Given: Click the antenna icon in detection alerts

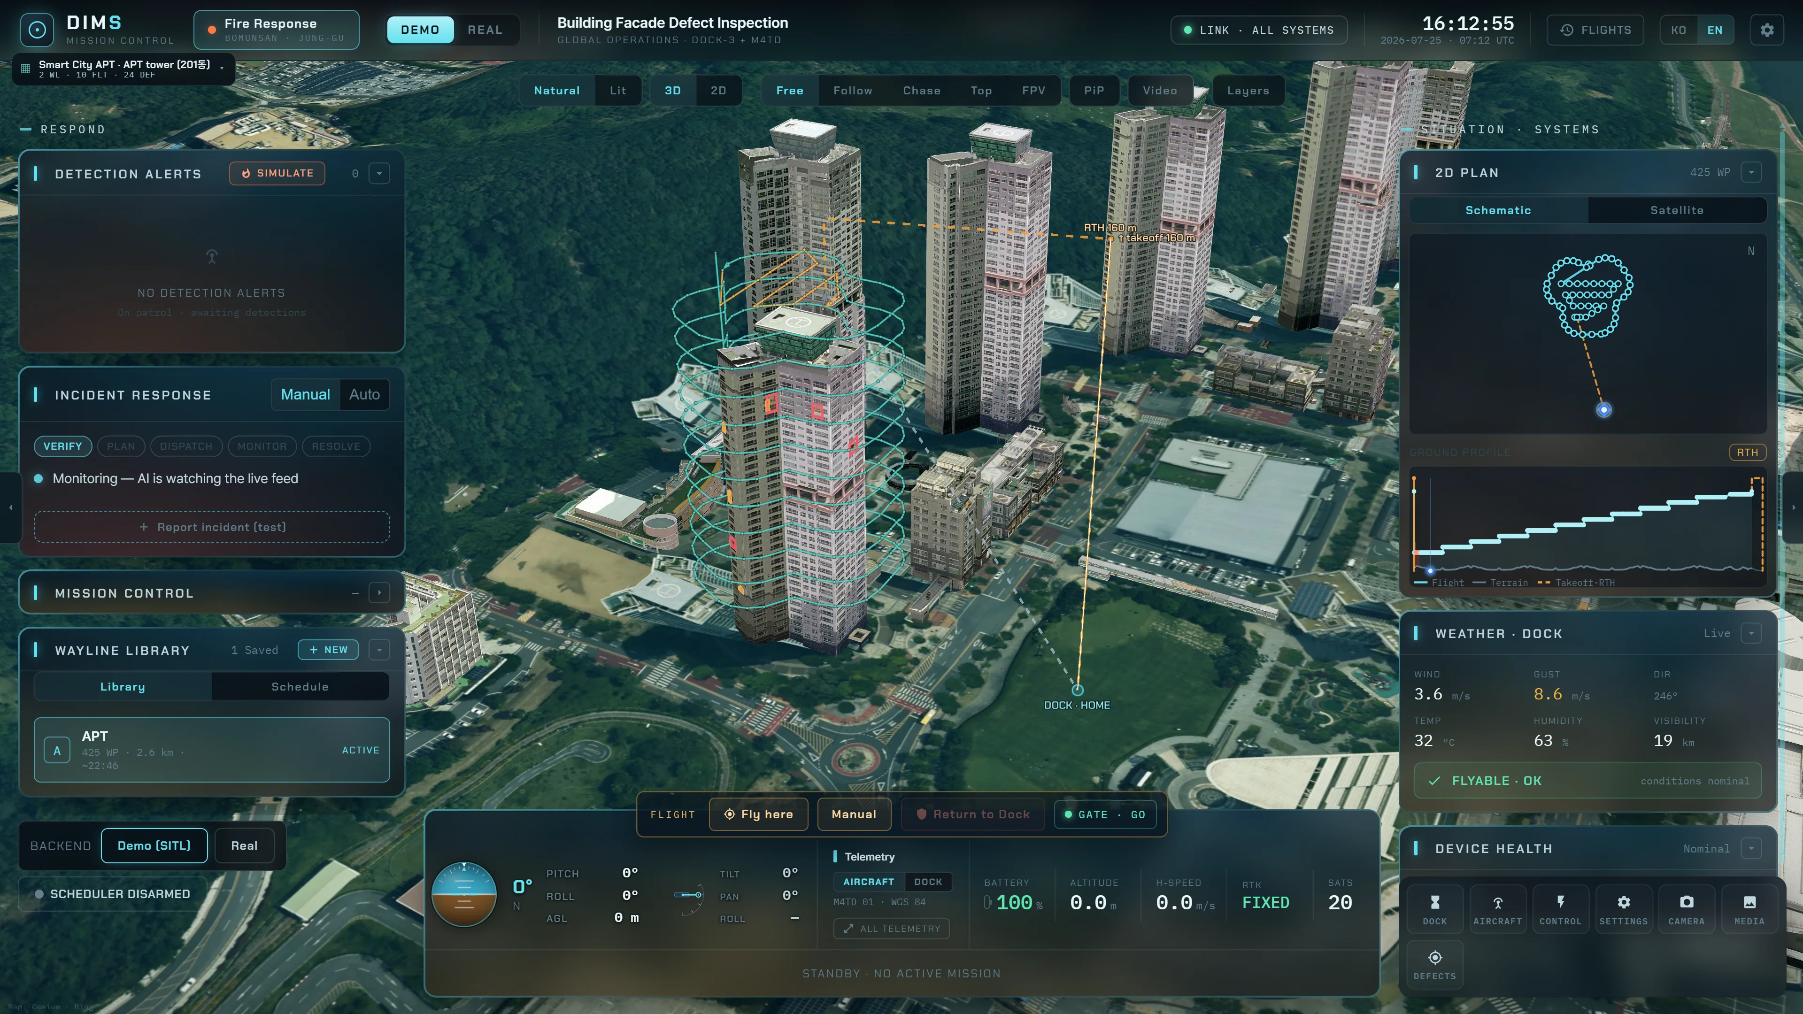Looking at the screenshot, I should pos(211,257).
